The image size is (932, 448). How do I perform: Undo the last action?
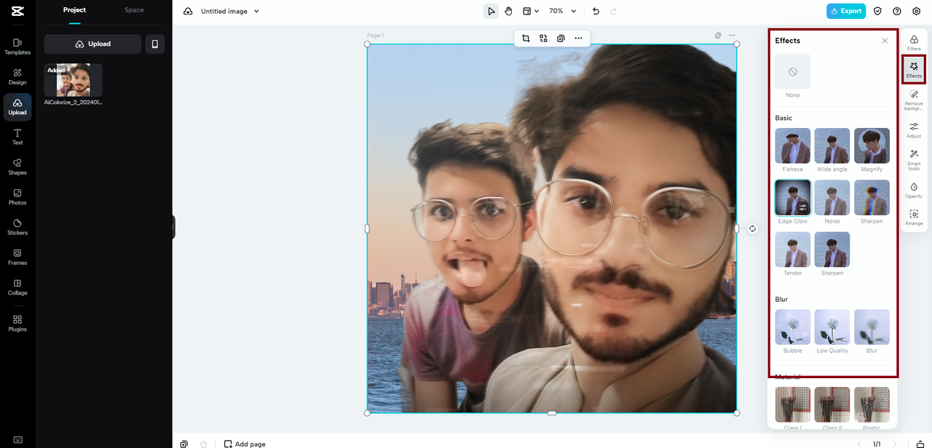coord(596,11)
